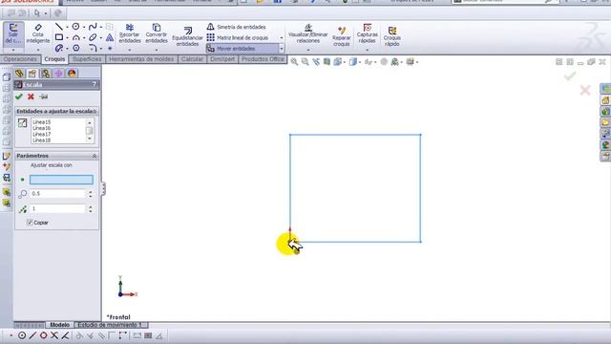Open the Croquis tab
Image resolution: width=611 pixels, height=344 pixels.
(54, 59)
